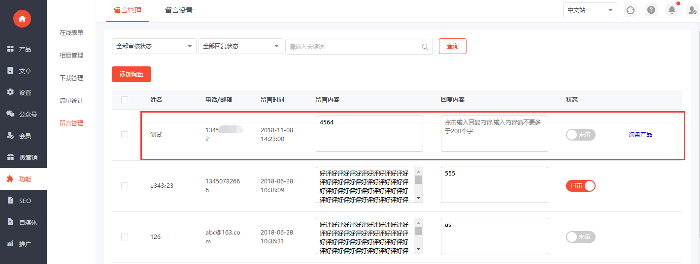Click the user account icon
700x264 pixels.
point(691,10)
